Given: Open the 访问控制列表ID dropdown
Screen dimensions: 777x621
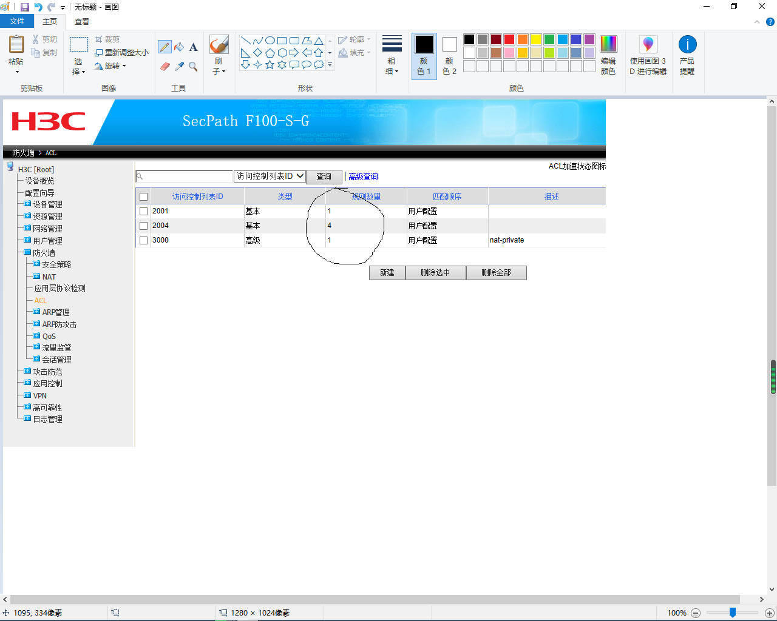Looking at the screenshot, I should click(270, 176).
